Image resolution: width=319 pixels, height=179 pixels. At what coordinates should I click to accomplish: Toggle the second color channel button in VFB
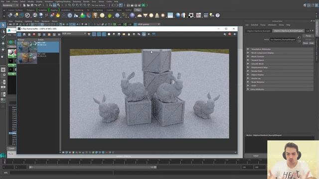pyautogui.click(x=99, y=34)
